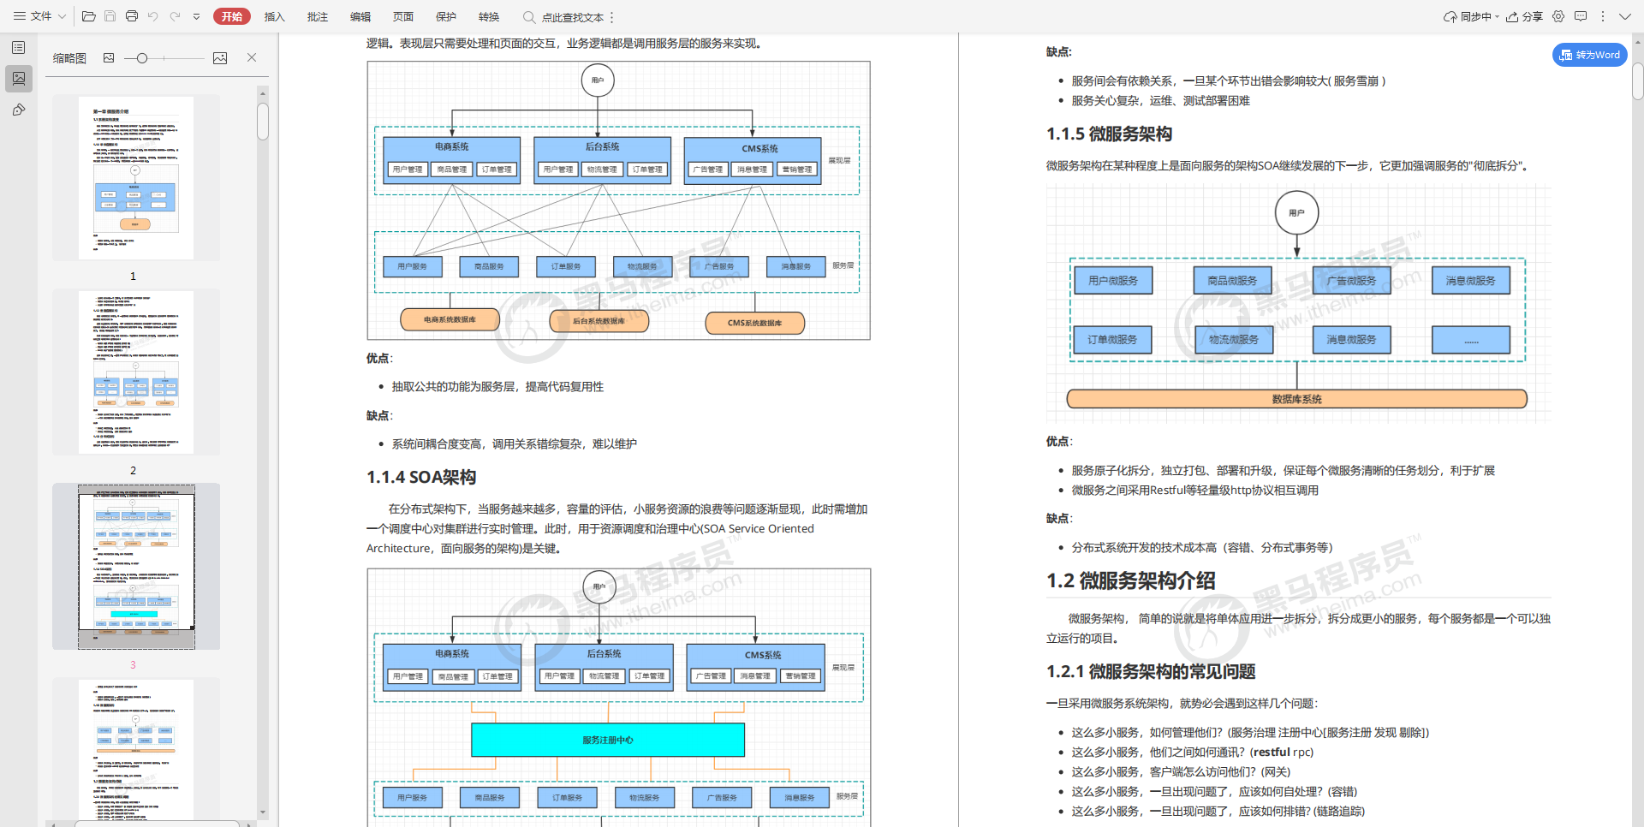Select the 缩略图 panel image icon
The image size is (1644, 827).
coord(109,57)
